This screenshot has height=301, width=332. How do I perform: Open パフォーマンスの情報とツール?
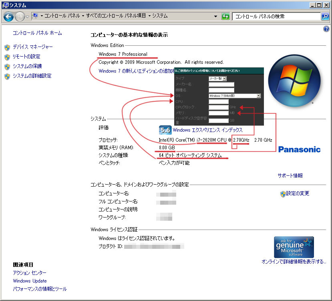tap(40, 289)
